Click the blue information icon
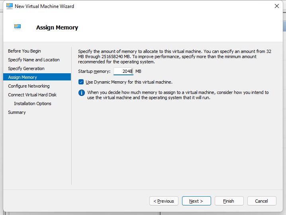Screen dimensions: 286x215 click(x=82, y=93)
